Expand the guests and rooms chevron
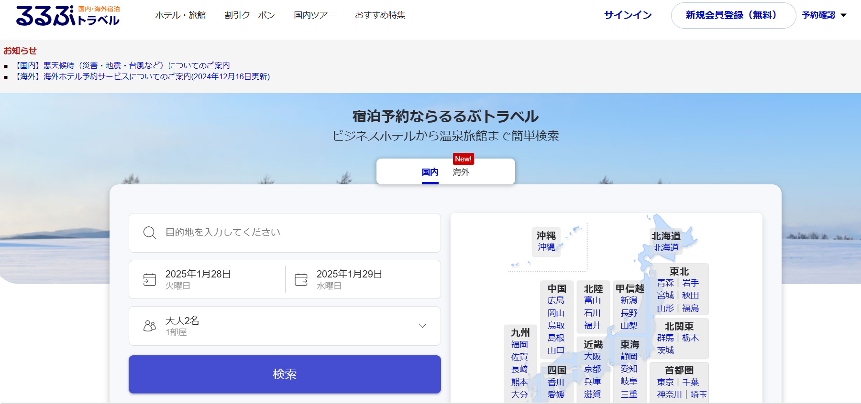This screenshot has height=404, width=861. click(422, 326)
